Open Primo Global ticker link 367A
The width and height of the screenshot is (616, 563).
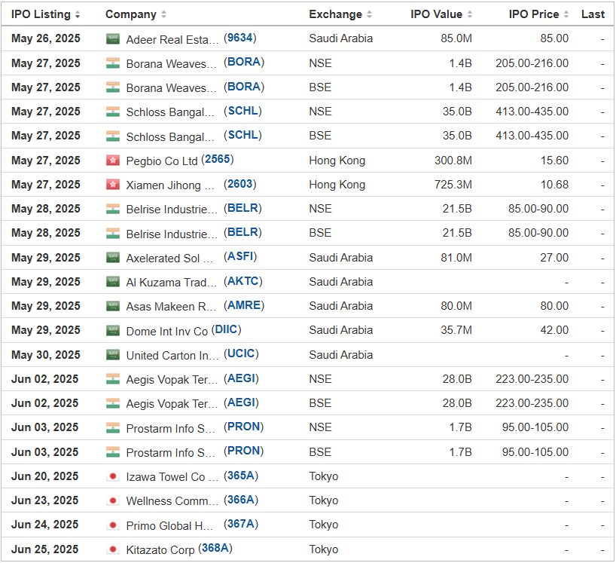(241, 524)
